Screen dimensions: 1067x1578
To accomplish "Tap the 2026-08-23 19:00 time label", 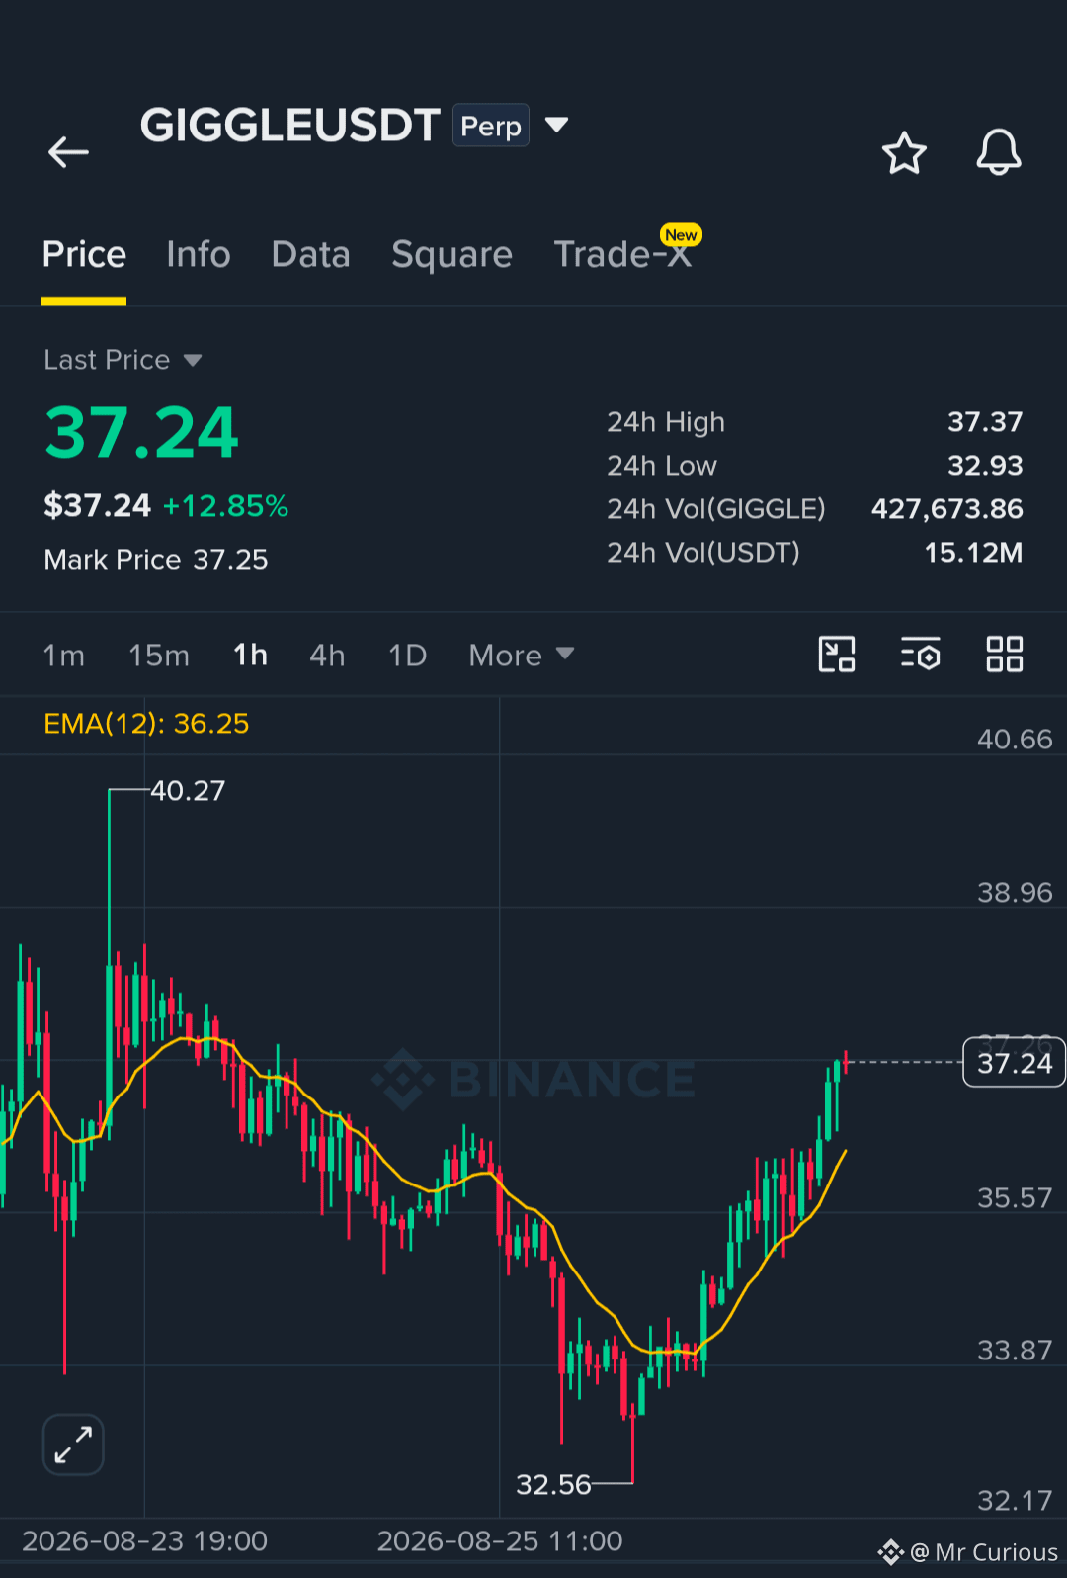I will tap(144, 1541).
